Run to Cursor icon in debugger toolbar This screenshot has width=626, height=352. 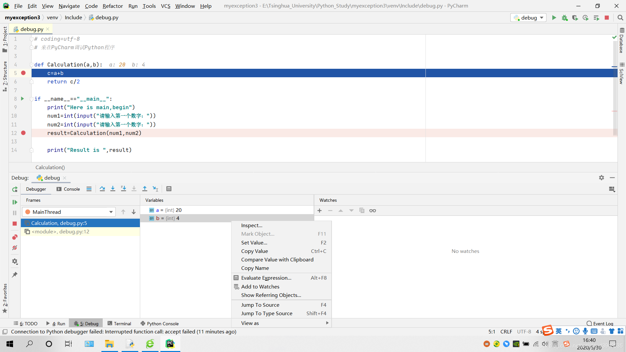click(156, 189)
